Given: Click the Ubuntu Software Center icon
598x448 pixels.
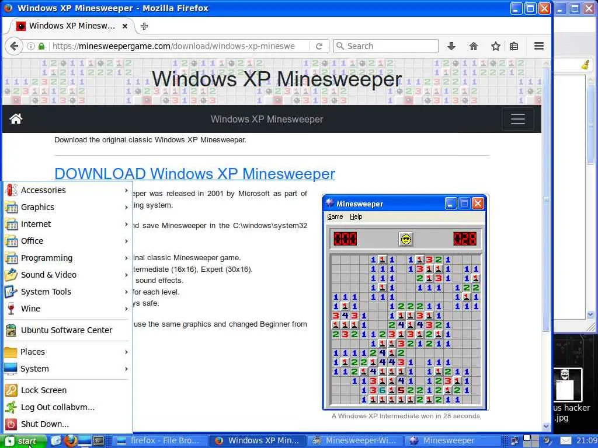Looking at the screenshot, I should coord(11,330).
